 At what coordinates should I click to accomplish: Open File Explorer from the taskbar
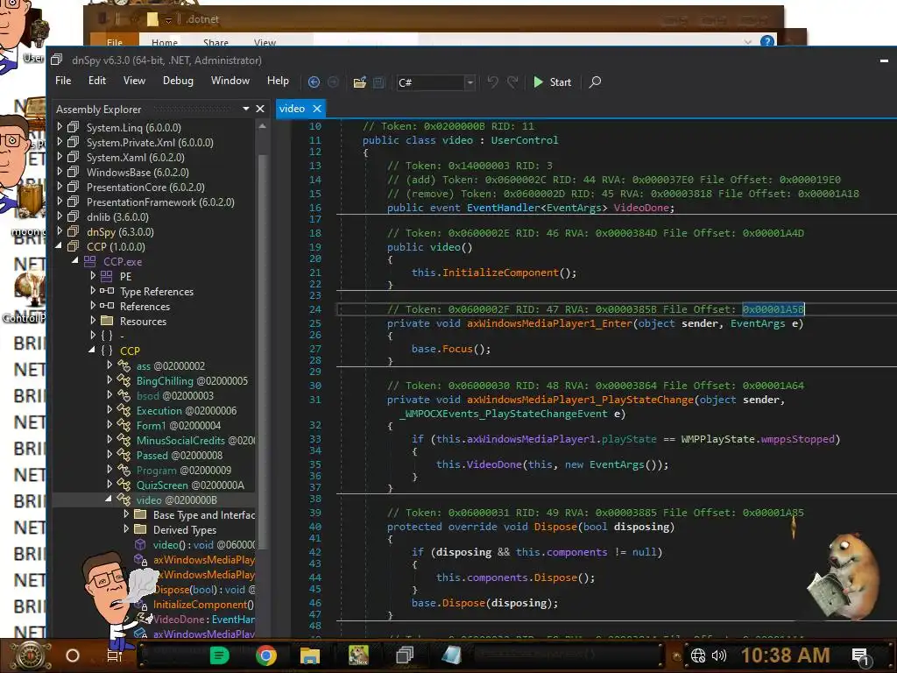click(309, 655)
